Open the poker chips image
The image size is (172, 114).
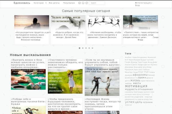[28, 79]
